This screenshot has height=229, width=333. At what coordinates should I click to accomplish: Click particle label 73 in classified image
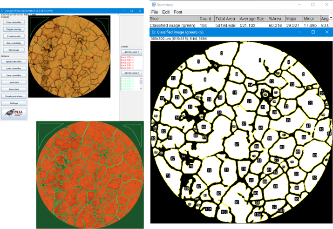click(x=168, y=175)
